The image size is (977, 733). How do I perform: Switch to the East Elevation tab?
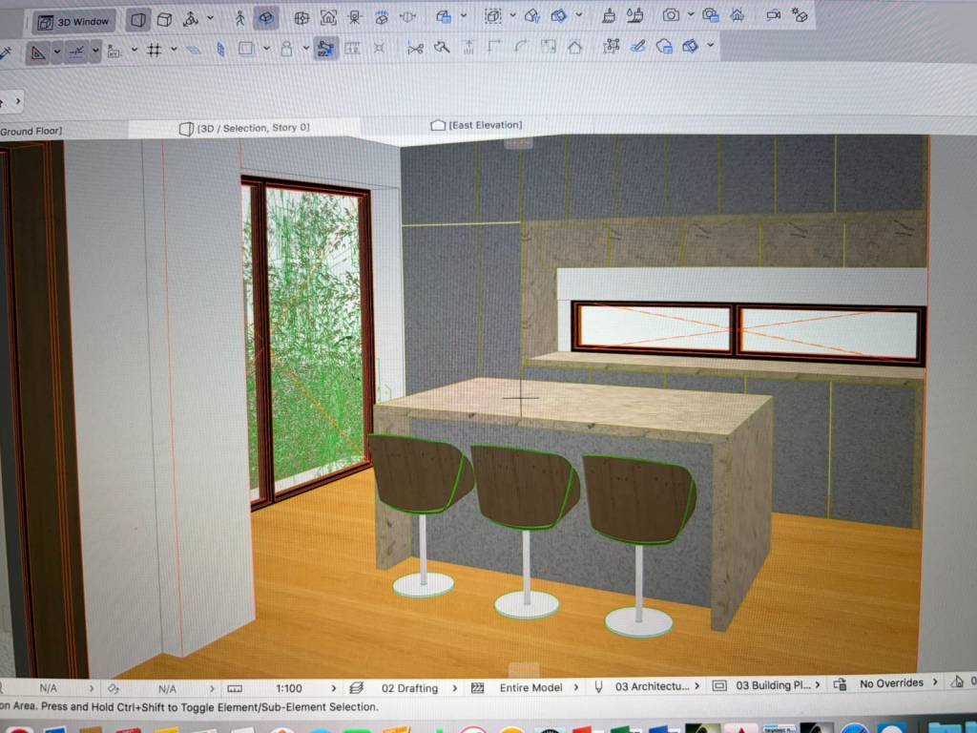(477, 125)
